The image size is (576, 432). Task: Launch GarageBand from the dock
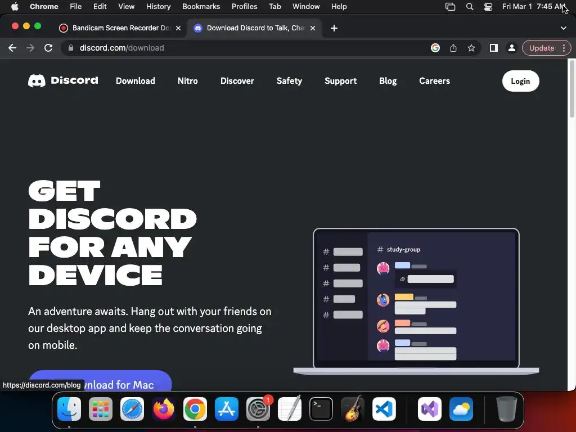click(x=353, y=409)
